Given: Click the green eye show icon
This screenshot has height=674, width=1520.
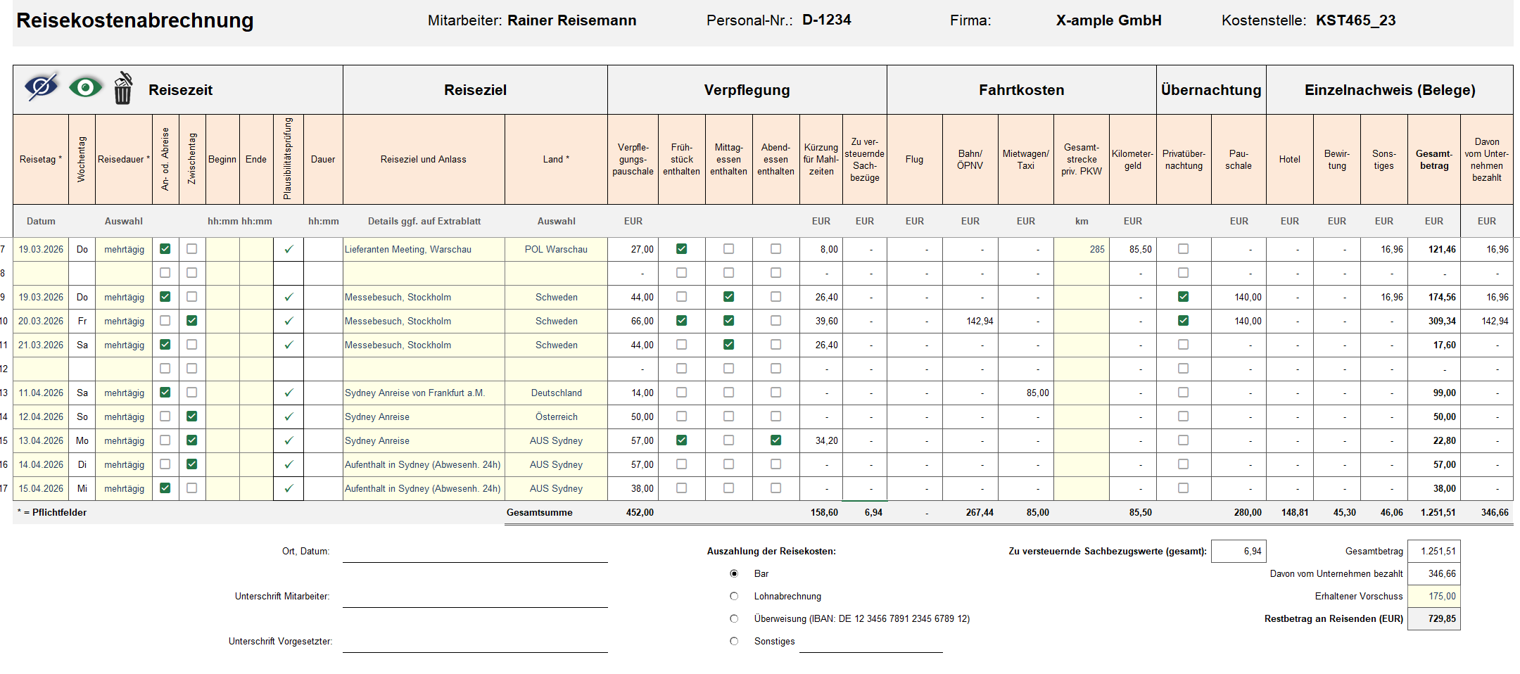Looking at the screenshot, I should click(x=86, y=88).
